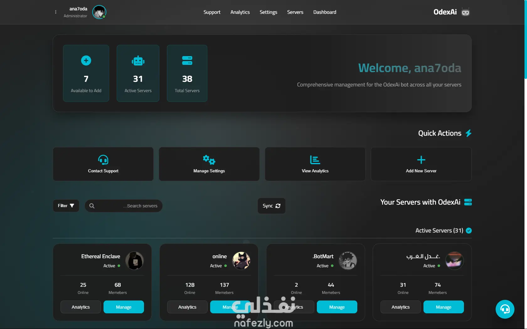Click Manage for Ethereal Enclave
The height and width of the screenshot is (329, 527).
coord(124,307)
